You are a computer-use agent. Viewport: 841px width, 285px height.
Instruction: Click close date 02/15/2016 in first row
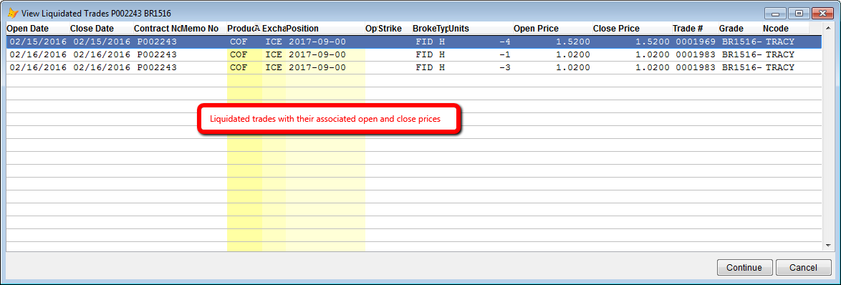[102, 42]
